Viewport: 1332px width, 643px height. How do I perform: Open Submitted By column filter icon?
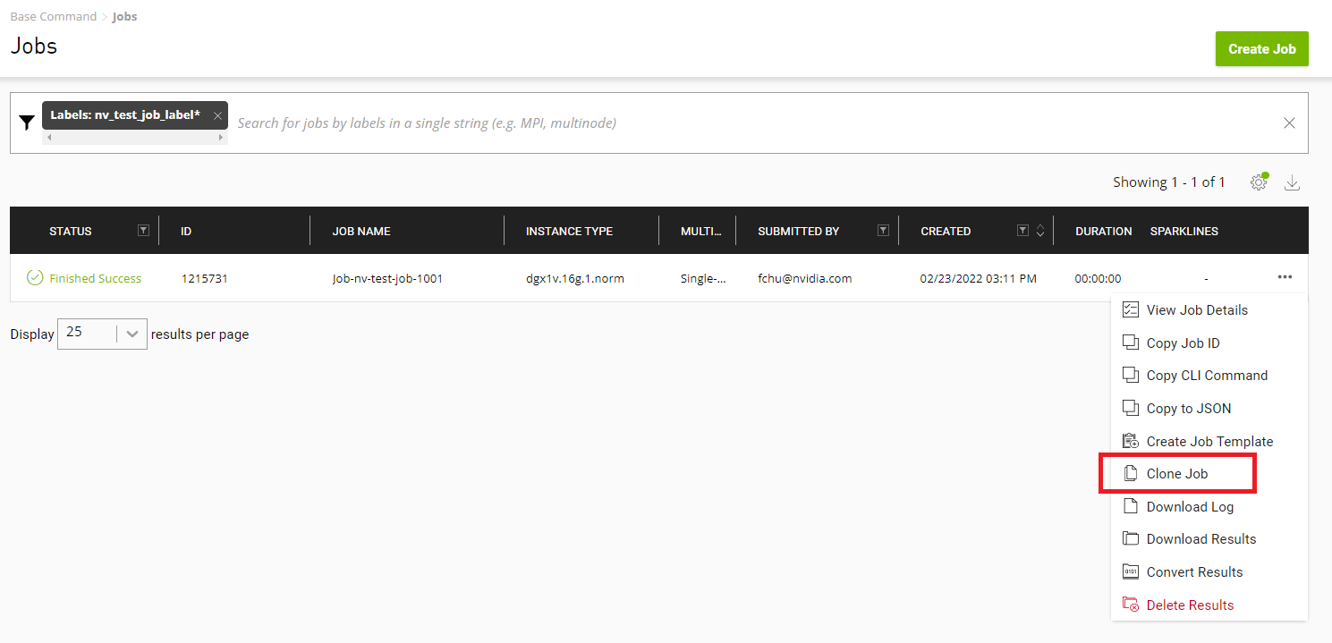(x=883, y=231)
